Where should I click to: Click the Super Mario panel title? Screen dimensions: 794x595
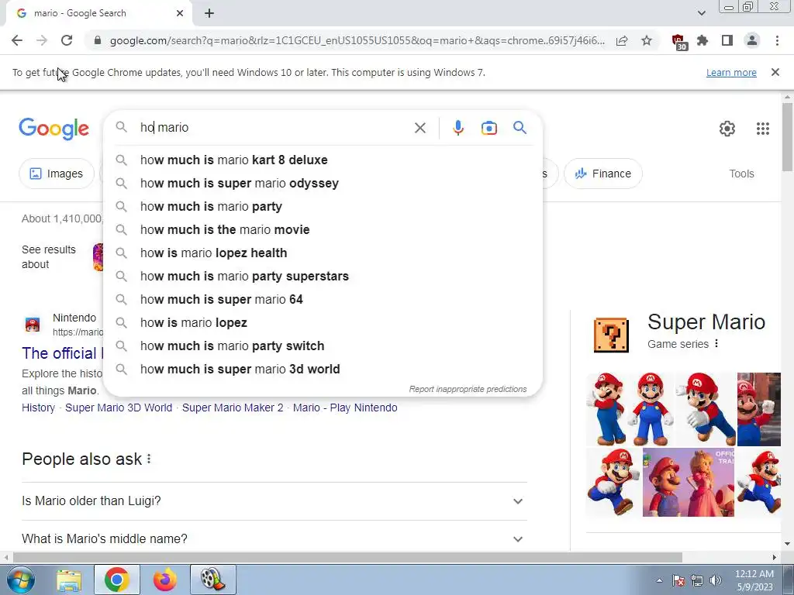[x=706, y=322]
